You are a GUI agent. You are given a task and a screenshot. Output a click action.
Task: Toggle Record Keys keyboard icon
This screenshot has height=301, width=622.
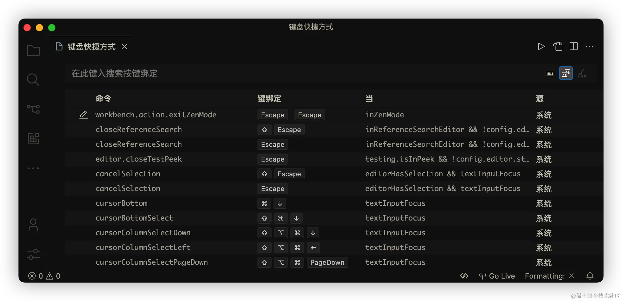tap(550, 73)
